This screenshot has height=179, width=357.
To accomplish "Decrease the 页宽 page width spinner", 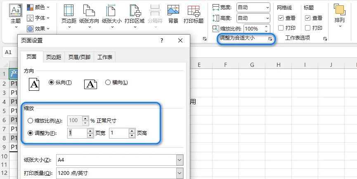I will coord(90,135).
